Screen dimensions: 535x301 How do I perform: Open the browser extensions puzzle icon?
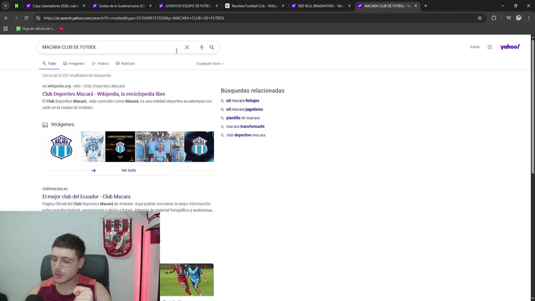[494, 18]
